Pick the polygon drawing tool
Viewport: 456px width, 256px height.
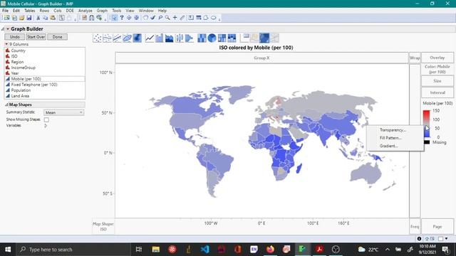pos(206,18)
